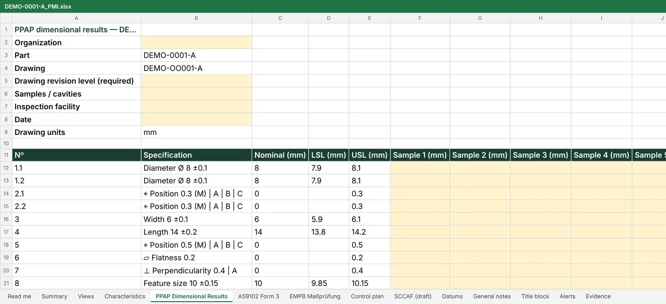Click the Sample 3 (mm) header cell
Screen dimensions: 666x304
click(541, 155)
